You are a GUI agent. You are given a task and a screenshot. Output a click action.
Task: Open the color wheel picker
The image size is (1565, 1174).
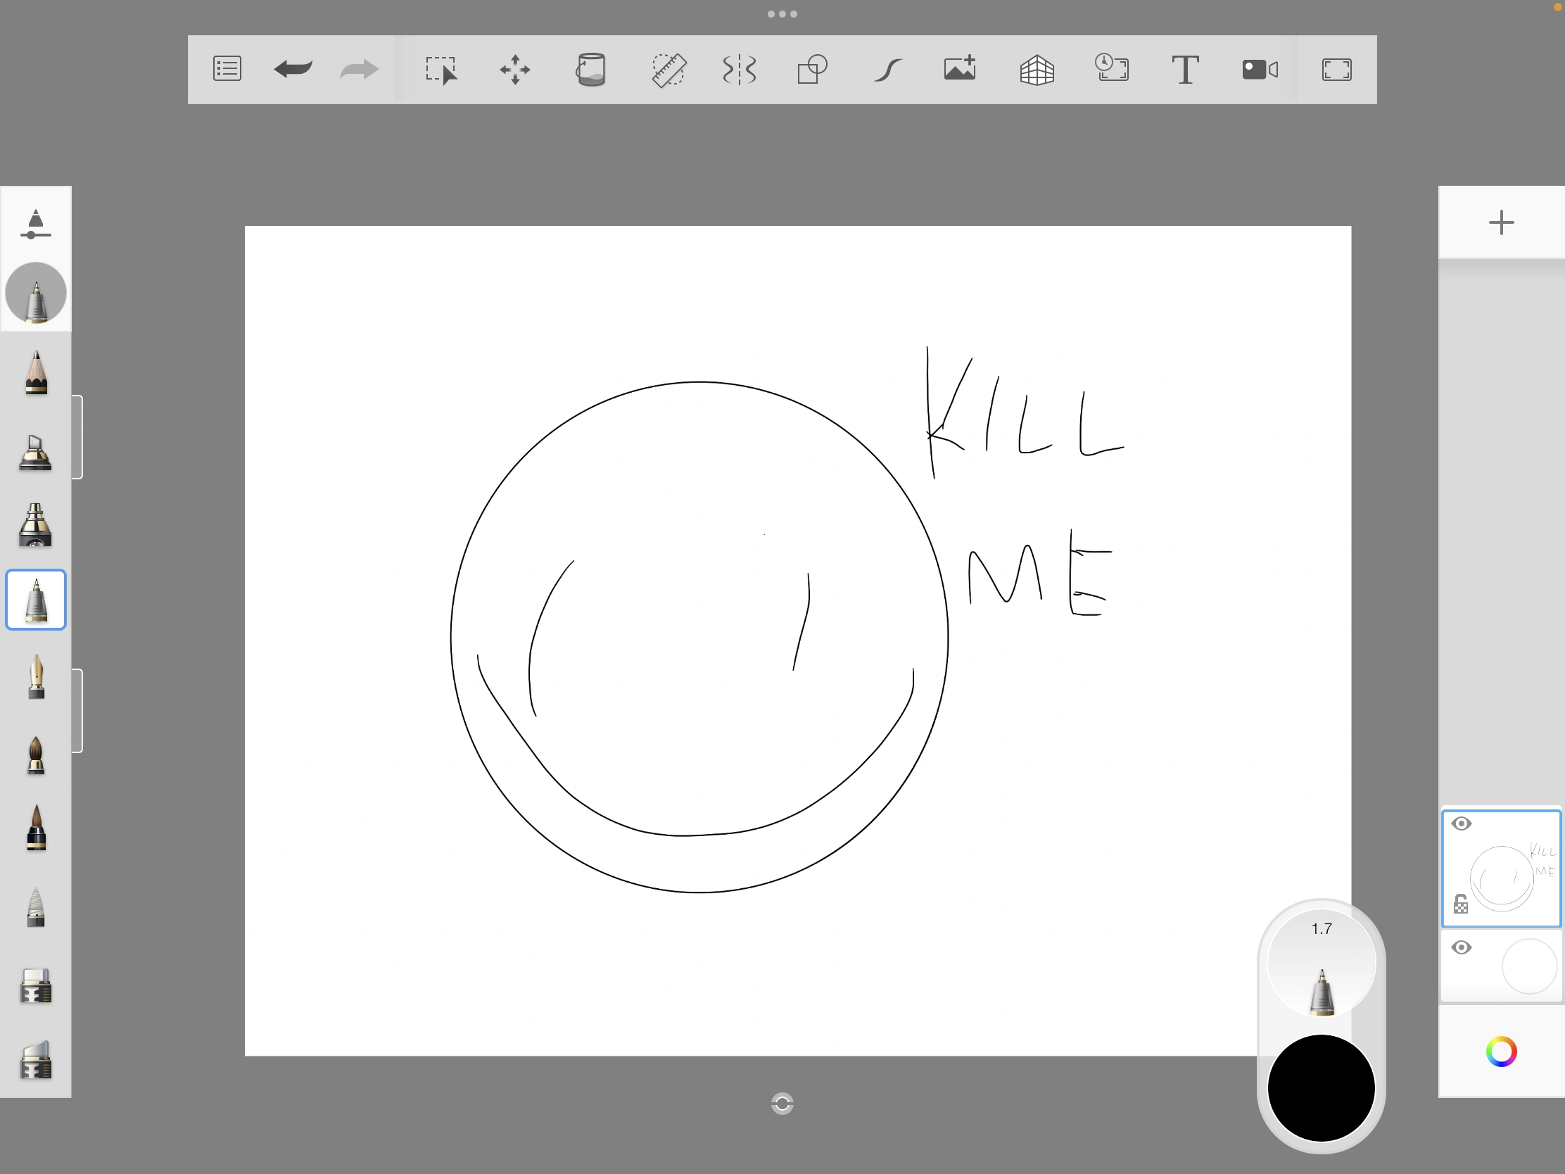pyautogui.click(x=1503, y=1051)
